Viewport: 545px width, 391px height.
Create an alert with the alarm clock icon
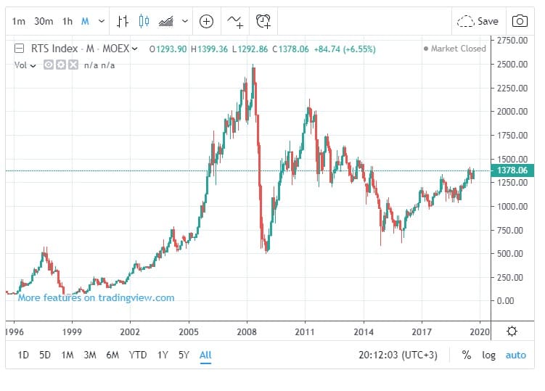click(265, 21)
